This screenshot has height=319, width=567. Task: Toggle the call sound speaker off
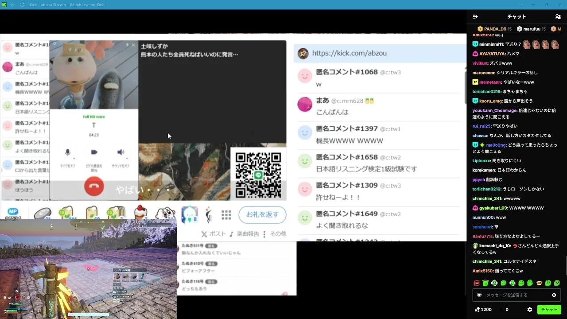(120, 152)
